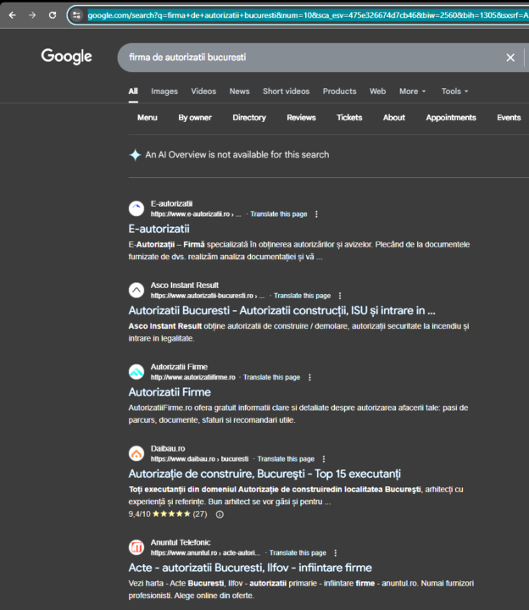
Task: Open the News tab
Action: click(239, 91)
